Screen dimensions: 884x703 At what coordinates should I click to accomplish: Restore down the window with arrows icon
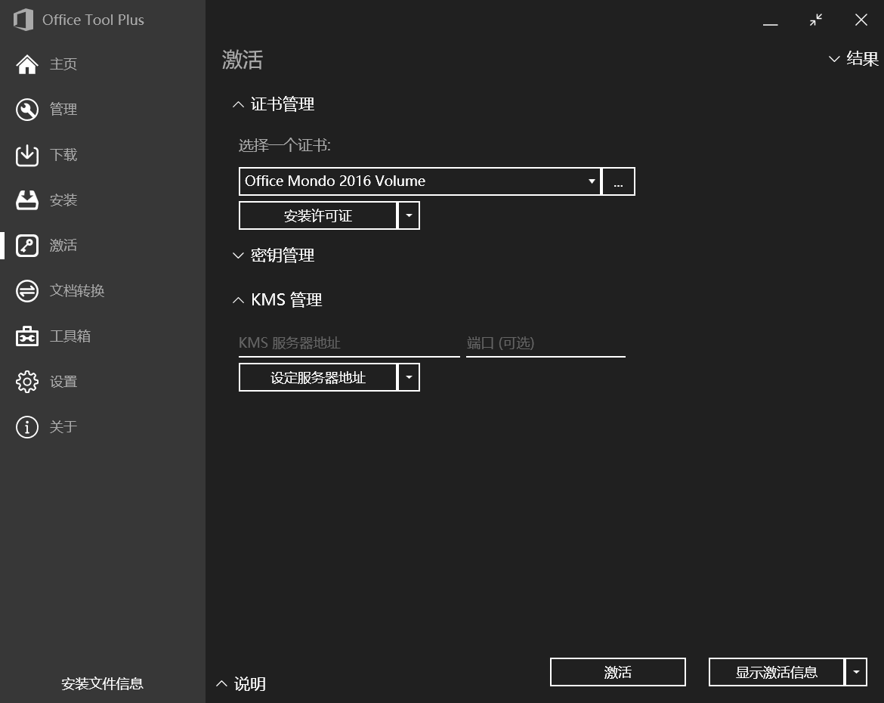(816, 20)
